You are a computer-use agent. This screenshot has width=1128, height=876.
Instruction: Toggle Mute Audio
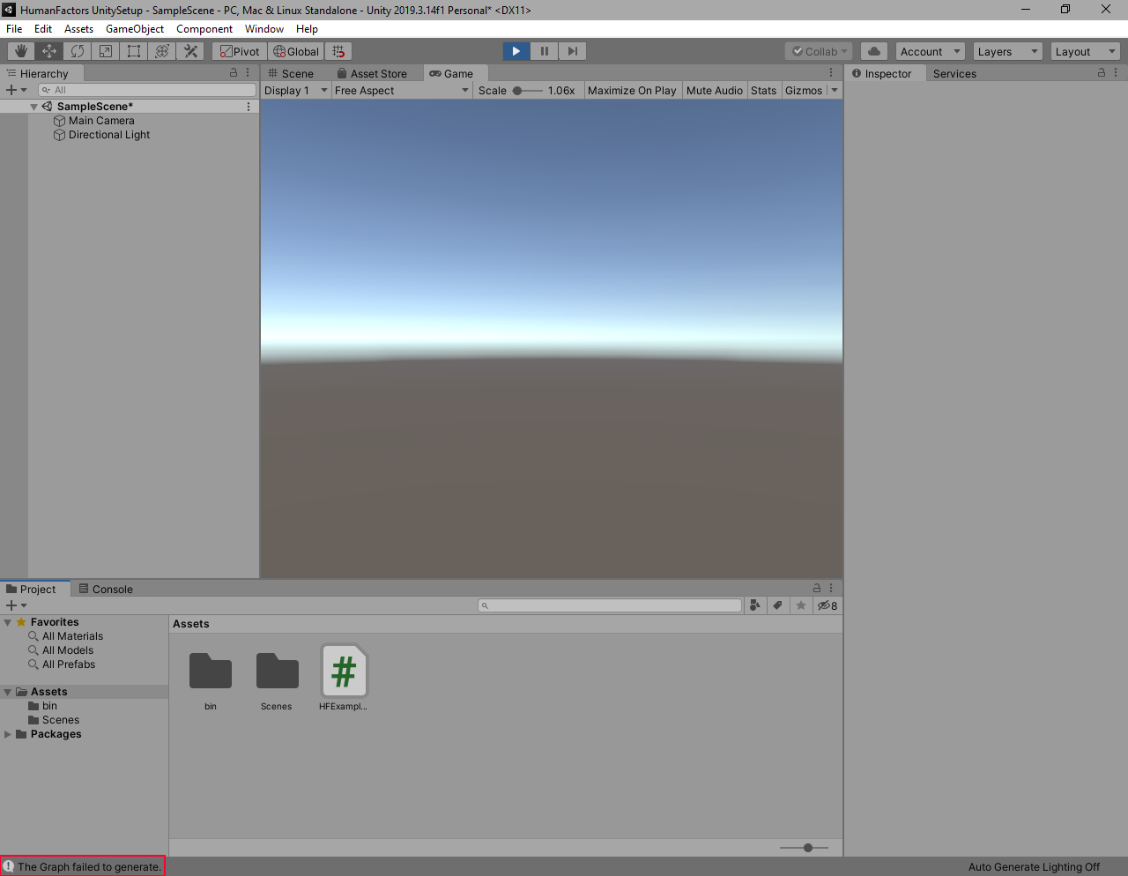(715, 90)
